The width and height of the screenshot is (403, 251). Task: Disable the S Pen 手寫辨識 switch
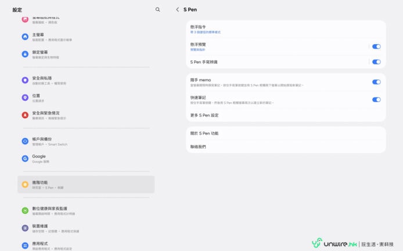pos(376,62)
